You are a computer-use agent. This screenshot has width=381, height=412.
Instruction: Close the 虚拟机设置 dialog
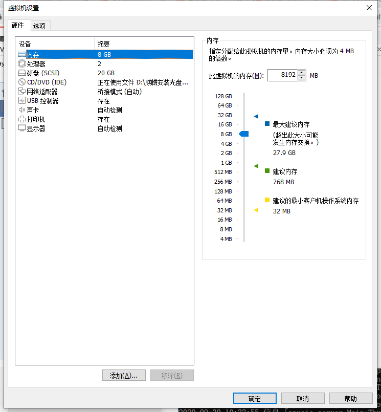click(369, 8)
